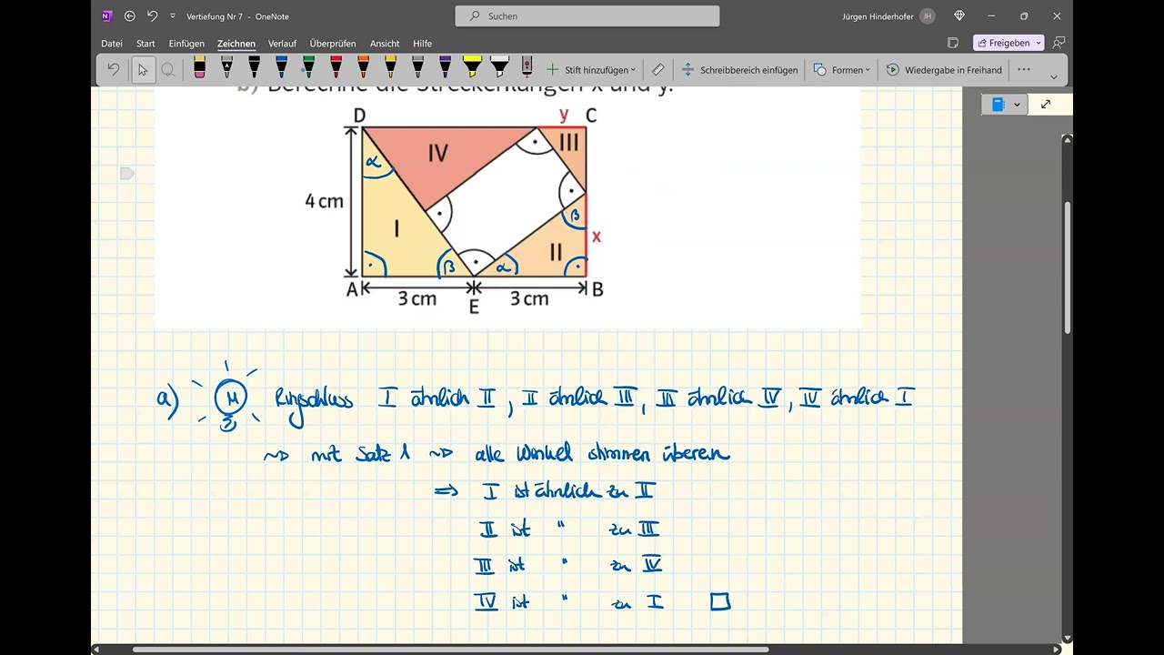Select the orange pen
This screenshot has width=1164, height=655.
(x=363, y=68)
